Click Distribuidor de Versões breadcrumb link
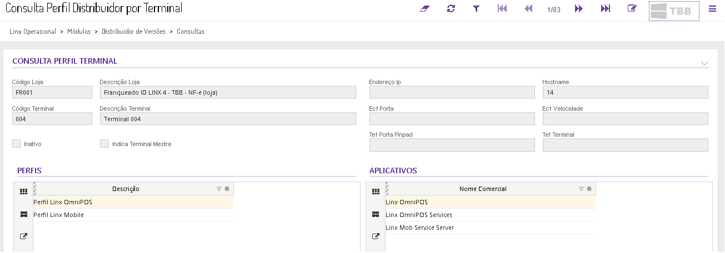The image size is (725, 253). pos(133,32)
